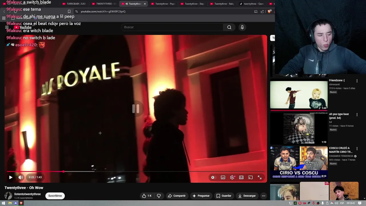Open CIRIO VS COSCU video thumbnail
366x206 pixels.
pyautogui.click(x=299, y=162)
